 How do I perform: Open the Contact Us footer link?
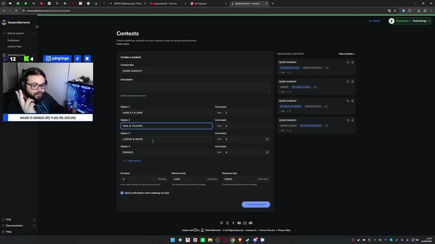click(251, 230)
